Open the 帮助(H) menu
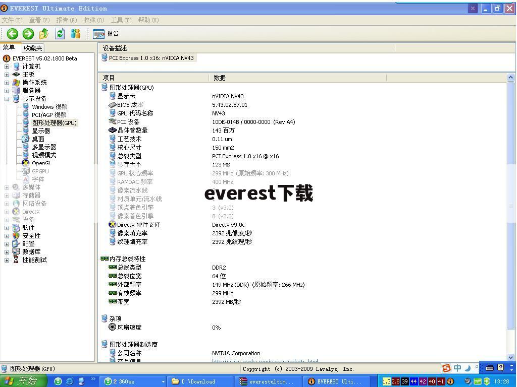This screenshot has height=387, width=517. click(148, 20)
